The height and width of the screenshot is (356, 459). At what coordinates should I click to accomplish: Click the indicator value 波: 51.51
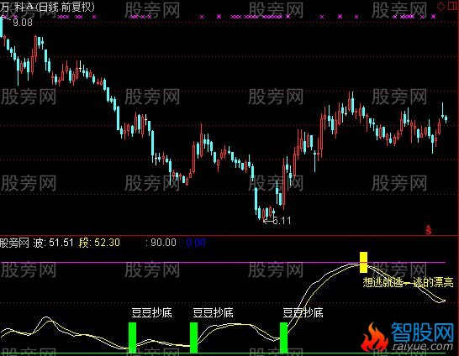53,243
